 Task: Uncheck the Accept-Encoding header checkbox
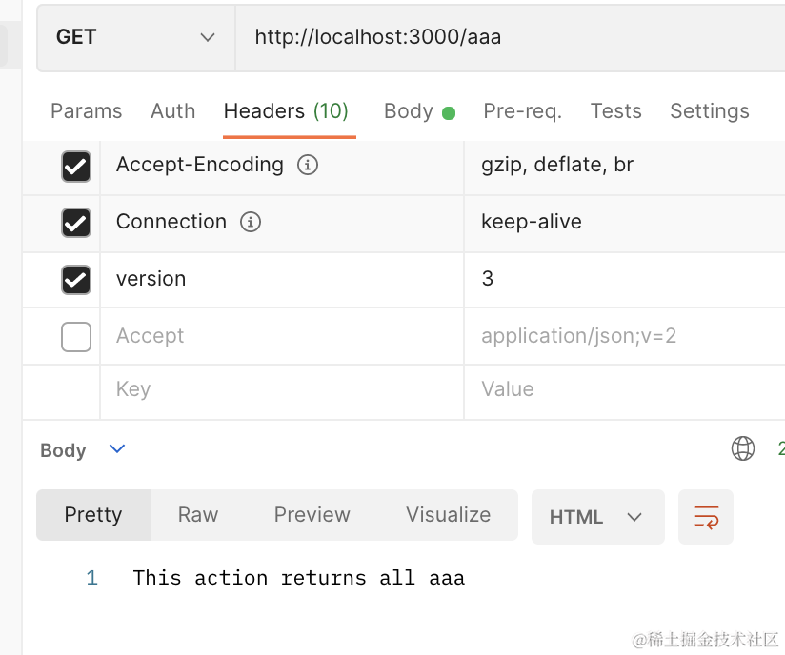click(76, 167)
